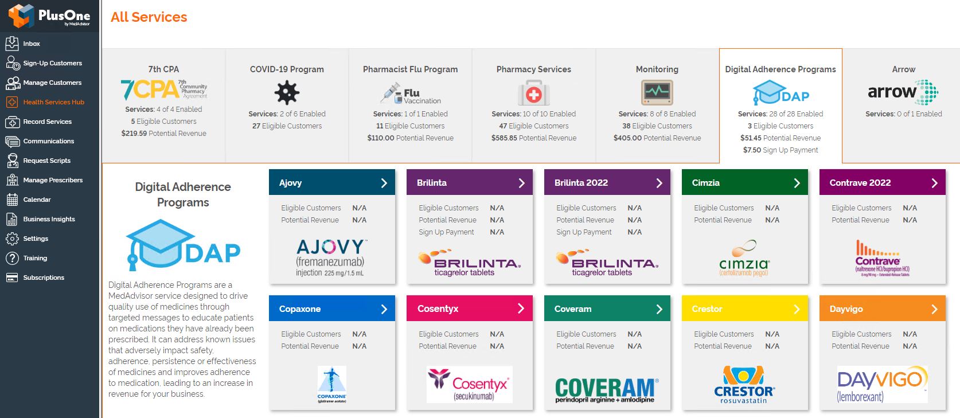Screen dimensions: 960x418
Task: Open Business Insights menu label
Action: click(x=49, y=219)
